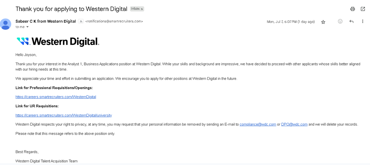Click 'Best Regards,' closing text
Viewport: 370px width, 165px height.
click(27, 152)
